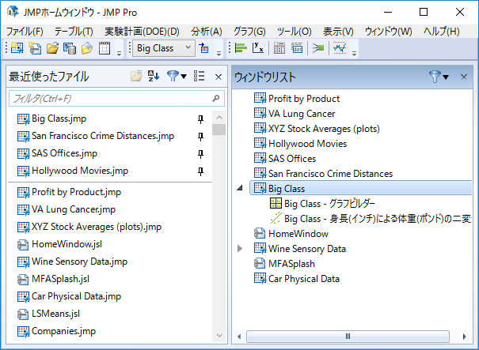Close the 最近使ったファイル panel

(219, 77)
